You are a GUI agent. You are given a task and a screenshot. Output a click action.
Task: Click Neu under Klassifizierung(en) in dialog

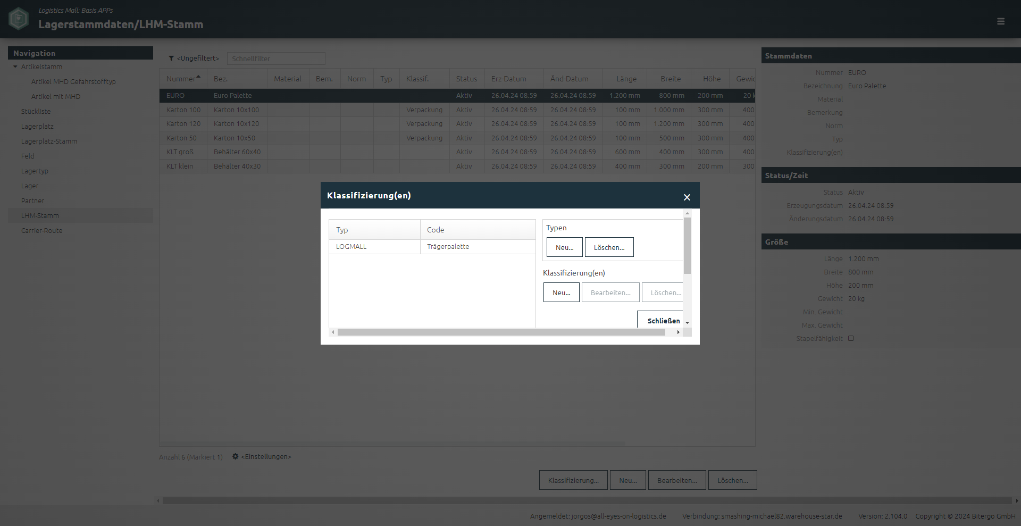(561, 293)
